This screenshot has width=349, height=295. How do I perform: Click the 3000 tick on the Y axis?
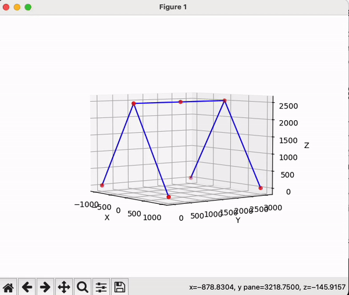pos(273,208)
